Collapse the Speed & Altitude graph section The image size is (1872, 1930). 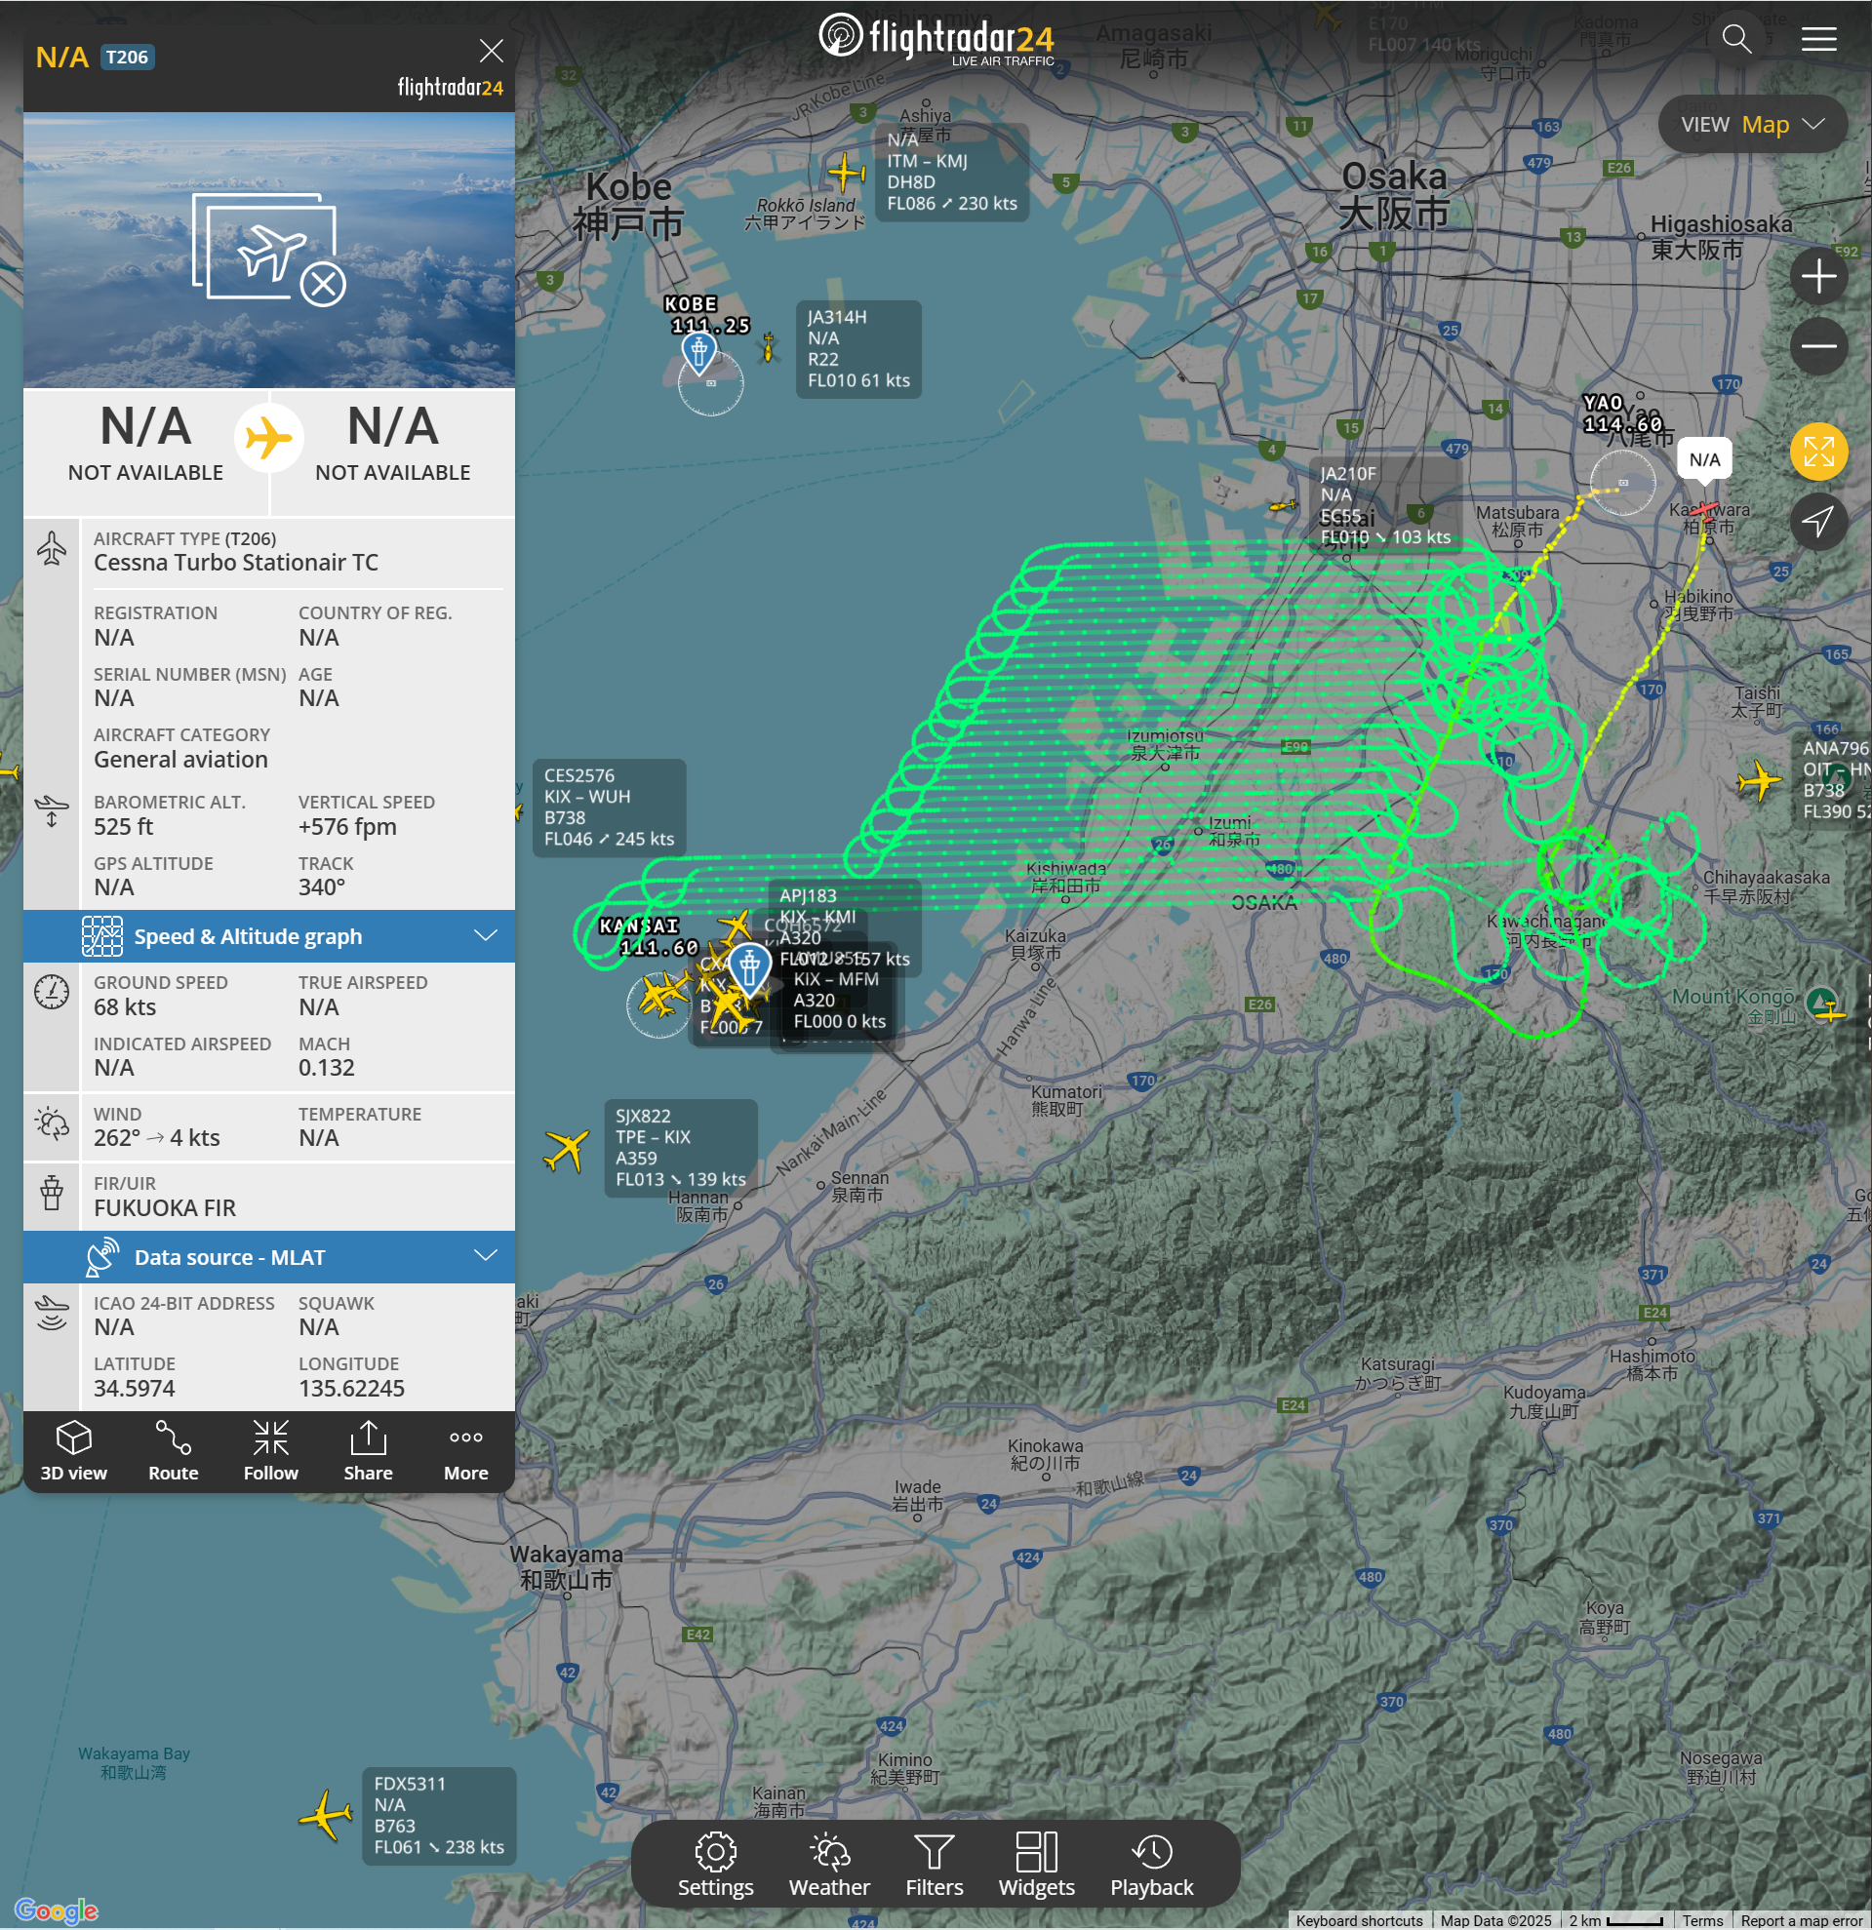point(269,936)
